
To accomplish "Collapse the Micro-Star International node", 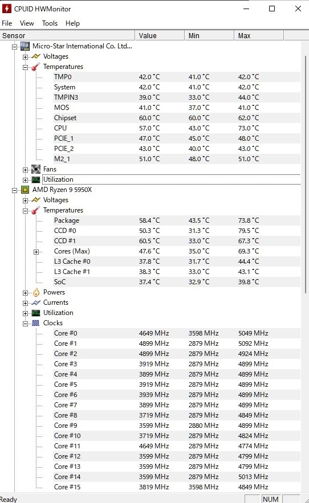I will [14, 47].
